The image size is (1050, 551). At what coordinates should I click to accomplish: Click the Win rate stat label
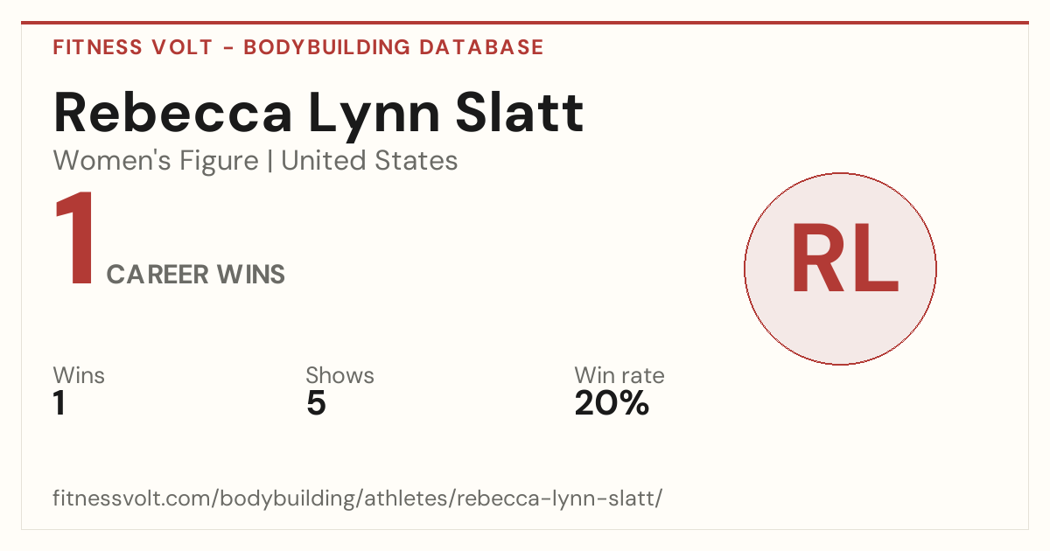click(619, 376)
